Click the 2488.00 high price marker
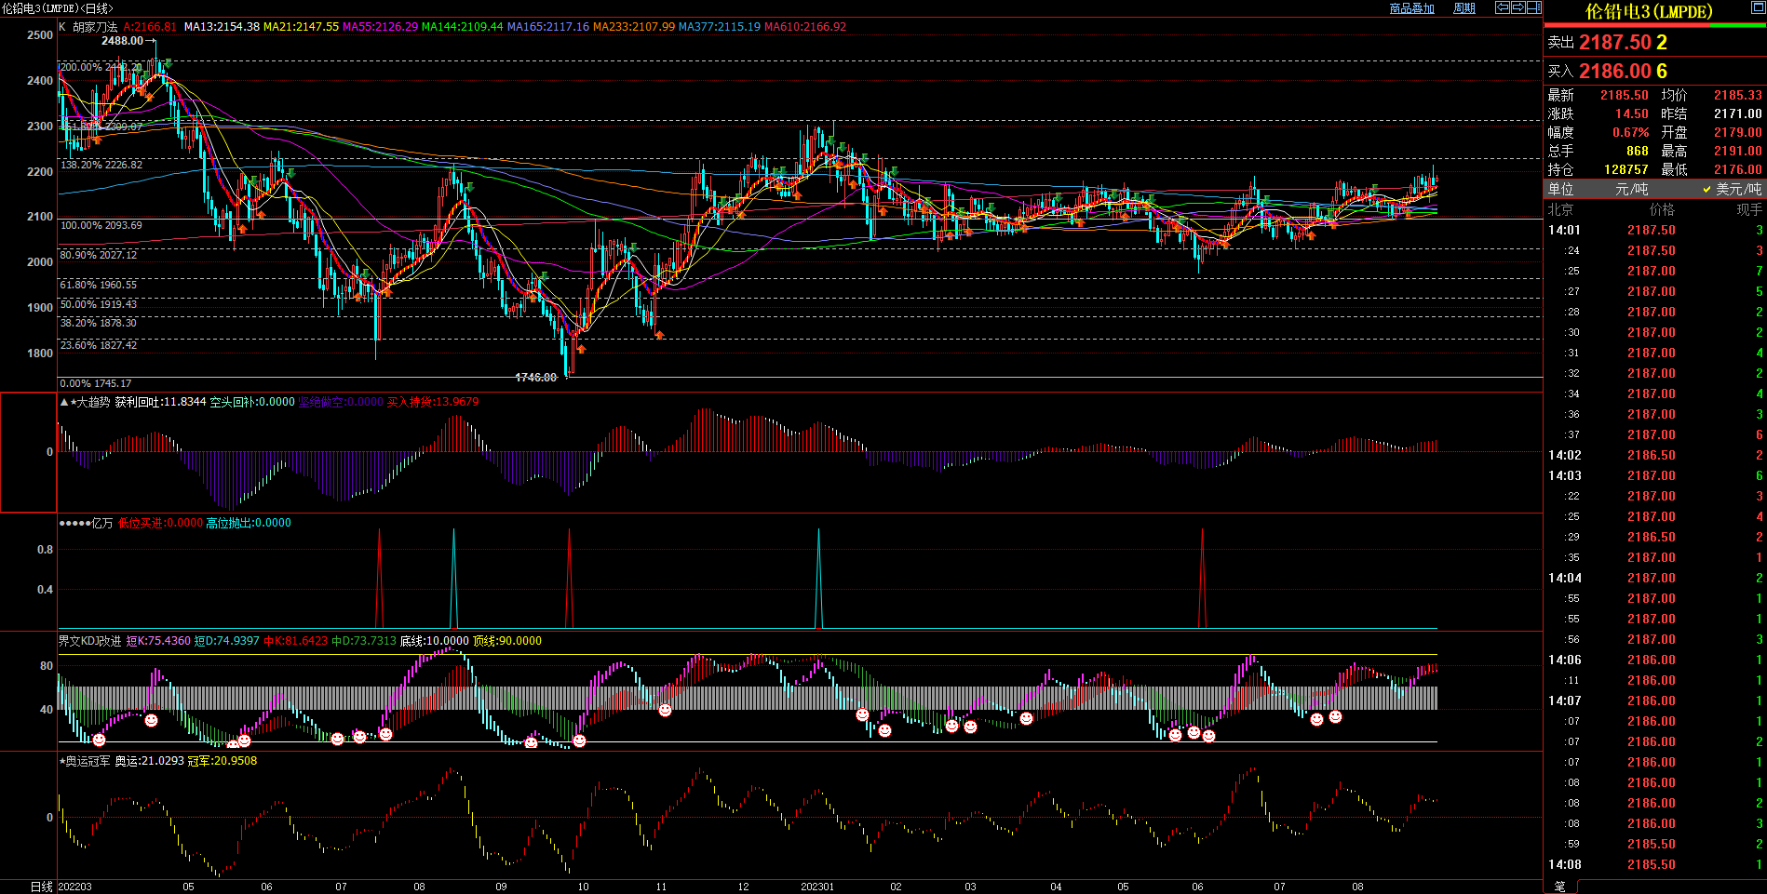The width and height of the screenshot is (1767, 894). pyautogui.click(x=122, y=41)
